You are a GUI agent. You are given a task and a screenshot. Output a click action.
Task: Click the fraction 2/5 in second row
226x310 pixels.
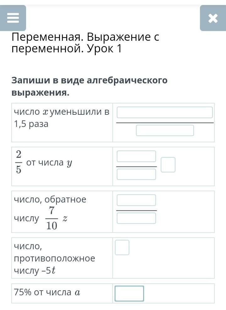coord(19,162)
